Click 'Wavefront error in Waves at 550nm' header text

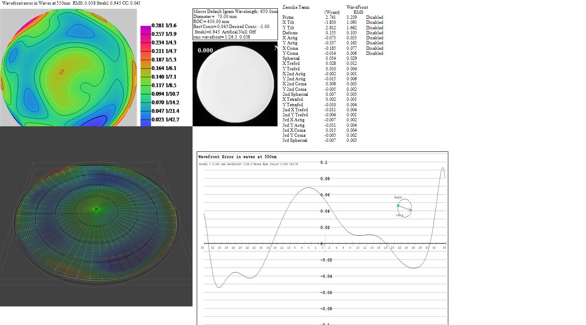[x=36, y=3]
